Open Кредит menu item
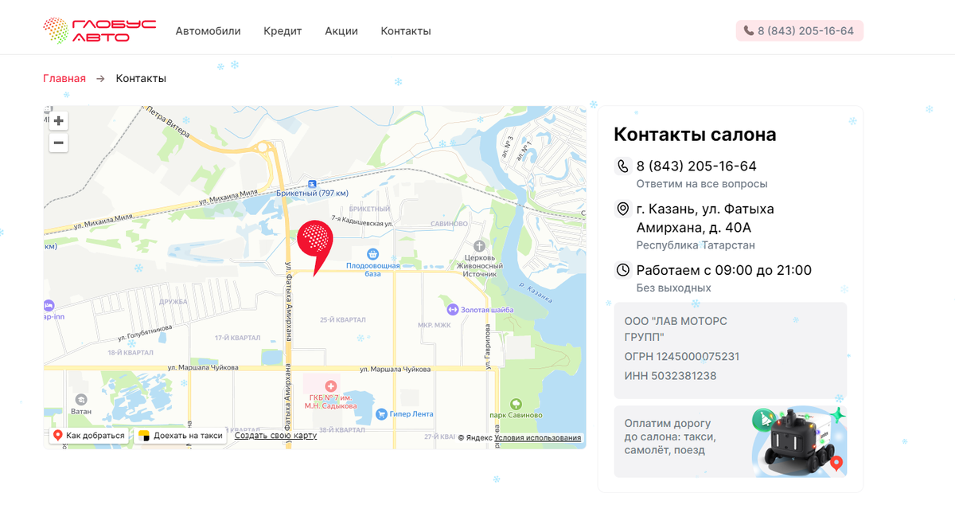This screenshot has height=505, width=955. click(x=283, y=31)
